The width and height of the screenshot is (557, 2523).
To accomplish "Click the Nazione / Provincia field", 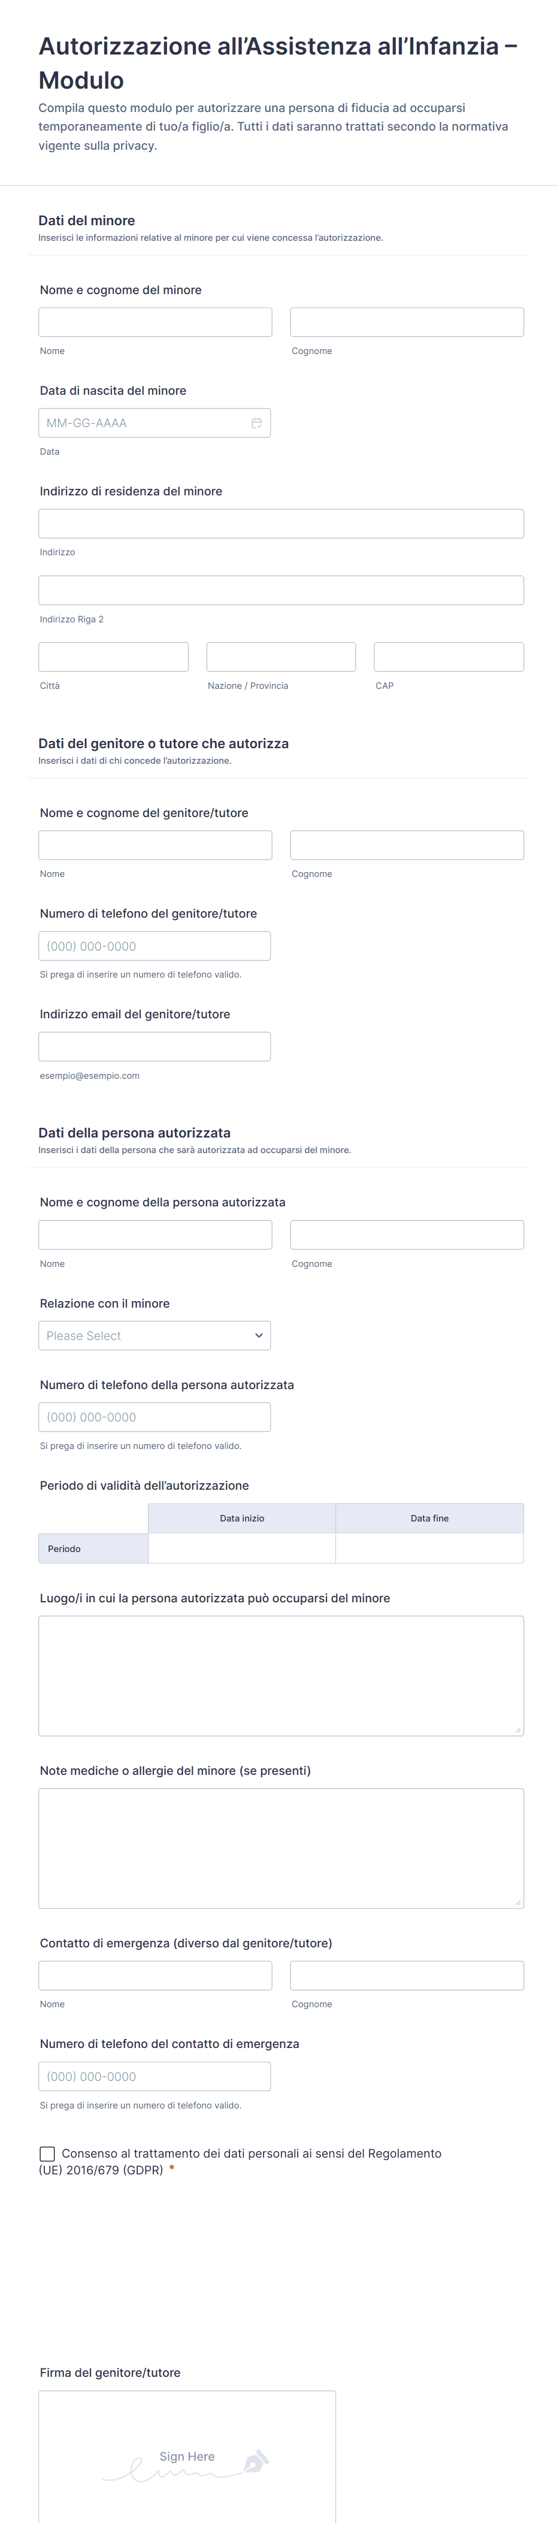I will tap(281, 657).
